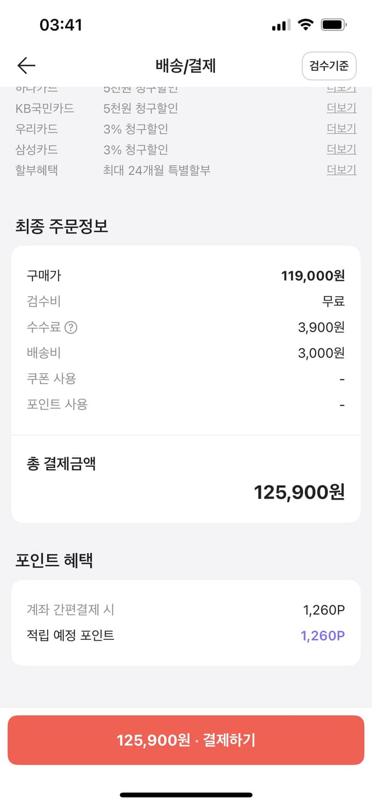Select the 포인트 사용 row
This screenshot has height=805, width=372.
pyautogui.click(x=186, y=404)
